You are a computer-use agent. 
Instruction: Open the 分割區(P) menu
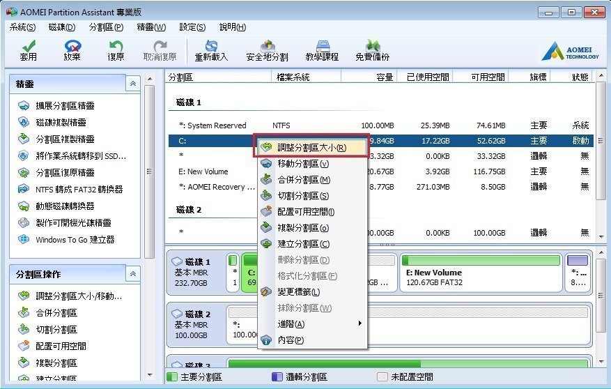106,27
